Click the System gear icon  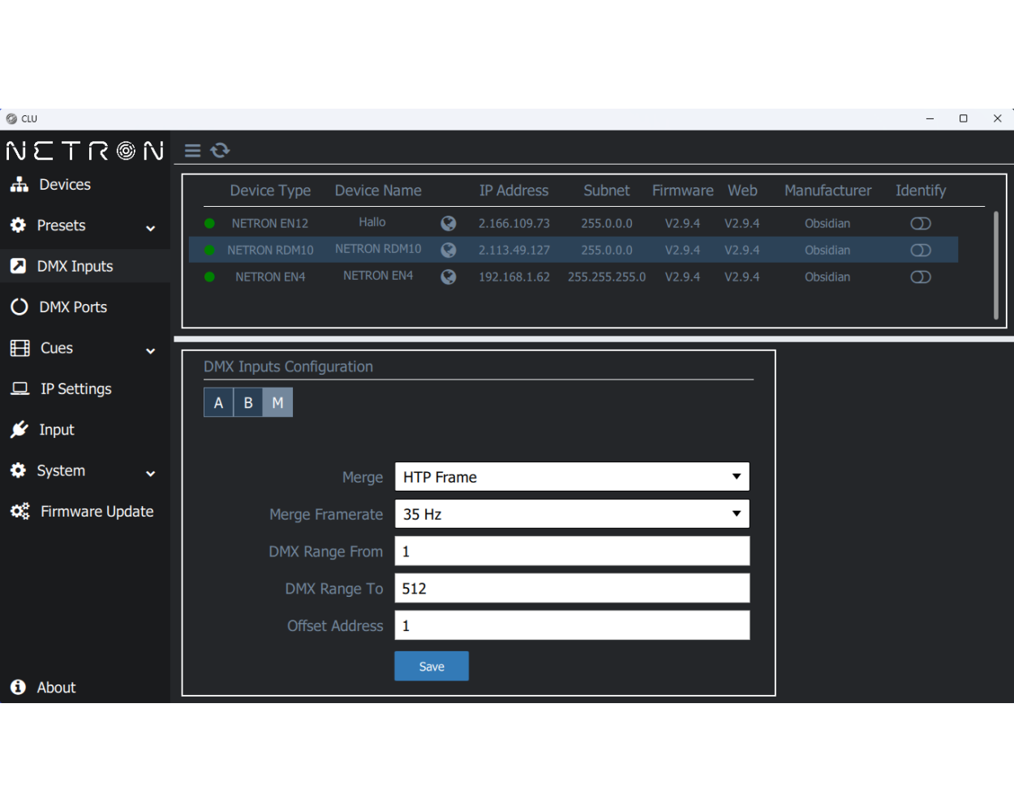pos(19,470)
